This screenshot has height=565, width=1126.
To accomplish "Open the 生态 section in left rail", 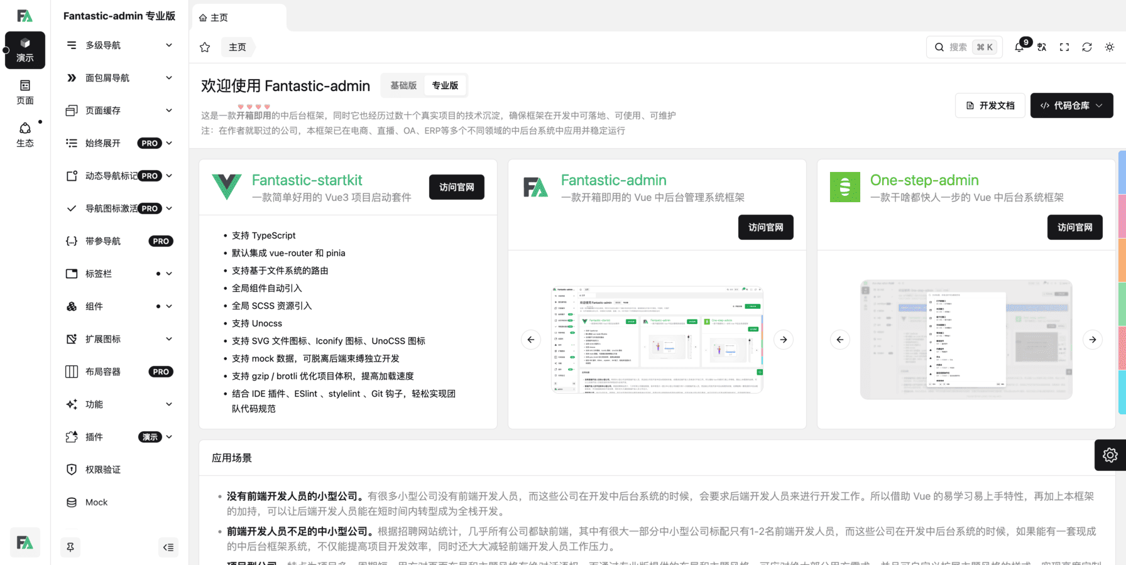I will point(25,134).
